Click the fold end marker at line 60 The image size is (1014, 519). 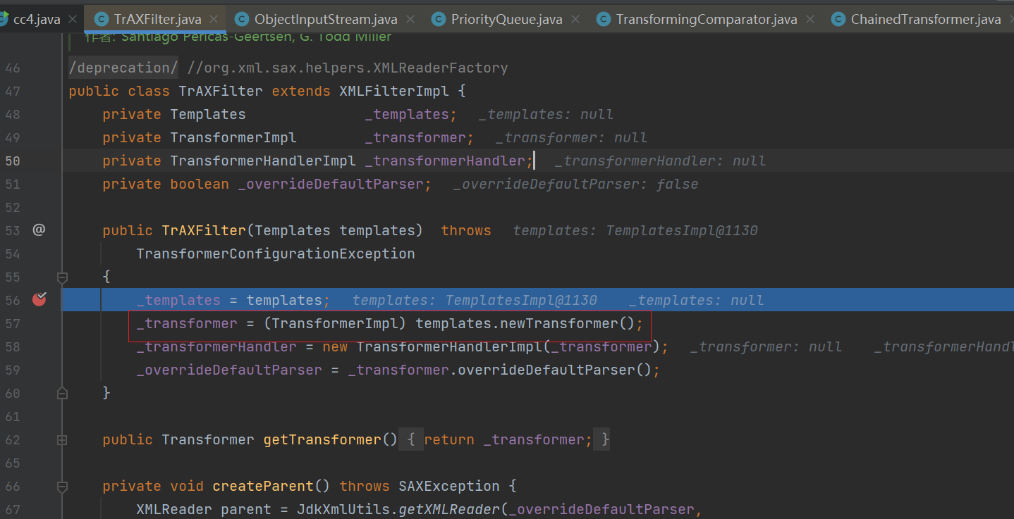[62, 392]
